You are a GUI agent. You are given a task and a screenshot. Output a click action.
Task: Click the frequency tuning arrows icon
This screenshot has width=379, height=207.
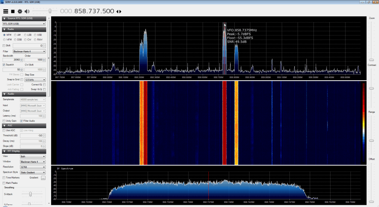click(119, 11)
